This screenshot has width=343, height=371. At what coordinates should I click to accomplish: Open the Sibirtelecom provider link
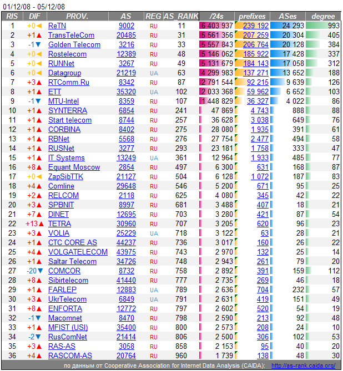(x=68, y=280)
